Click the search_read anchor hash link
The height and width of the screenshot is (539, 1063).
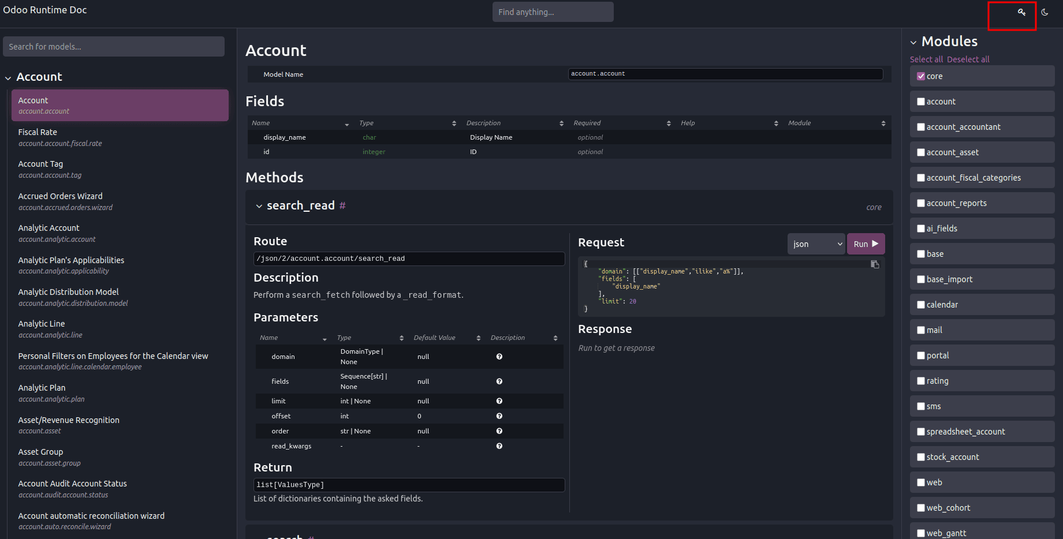click(x=342, y=205)
